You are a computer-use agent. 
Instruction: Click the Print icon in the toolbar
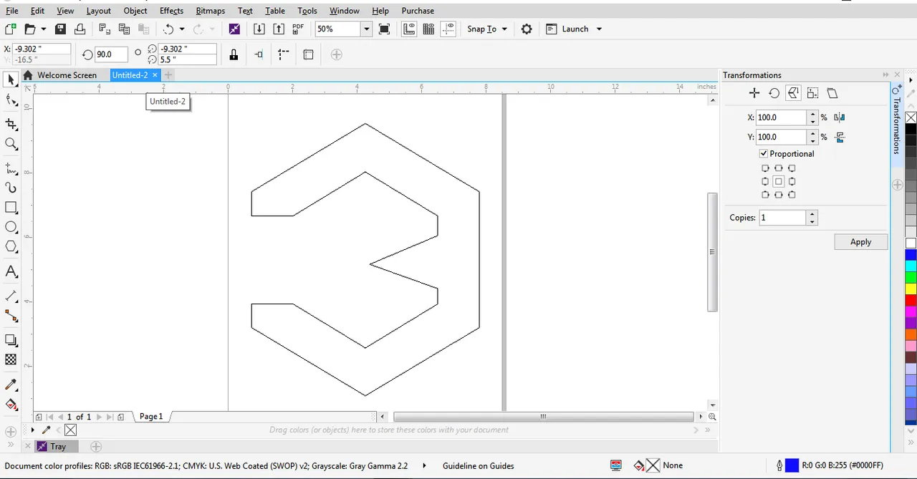(80, 29)
